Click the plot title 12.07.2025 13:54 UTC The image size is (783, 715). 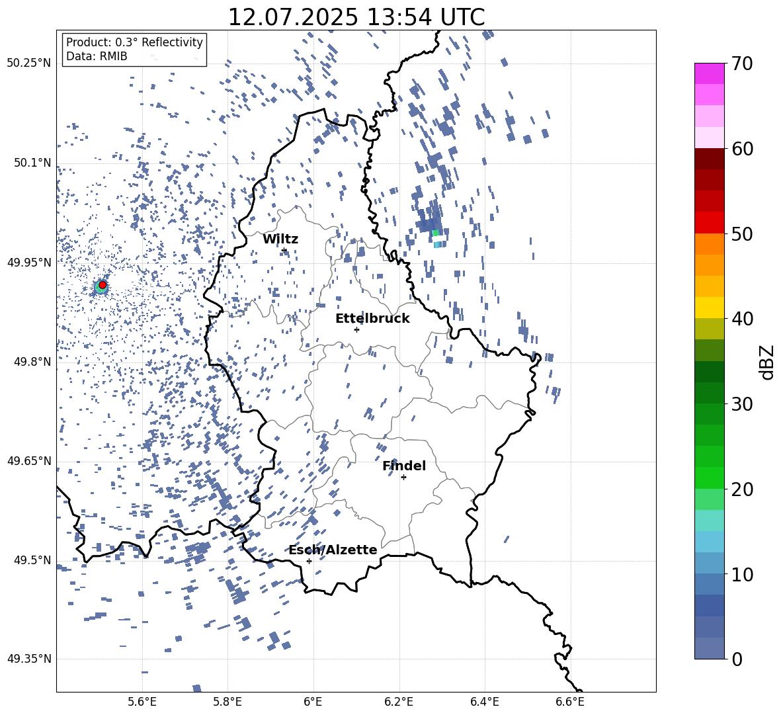click(x=356, y=17)
